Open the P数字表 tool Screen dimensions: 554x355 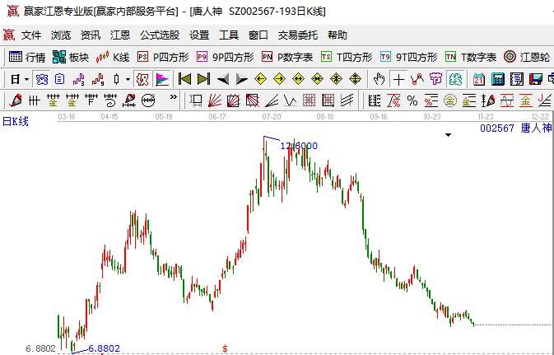pyautogui.click(x=287, y=57)
